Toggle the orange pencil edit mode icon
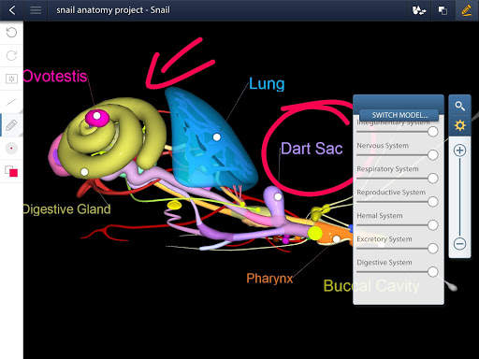Image resolution: width=479 pixels, height=359 pixels. pyautogui.click(x=466, y=10)
